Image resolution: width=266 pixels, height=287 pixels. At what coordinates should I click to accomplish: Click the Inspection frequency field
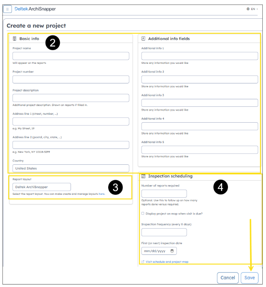point(164,232)
